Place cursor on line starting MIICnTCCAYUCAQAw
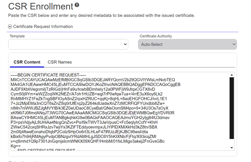This screenshot has width=251, height=162. 93,80
